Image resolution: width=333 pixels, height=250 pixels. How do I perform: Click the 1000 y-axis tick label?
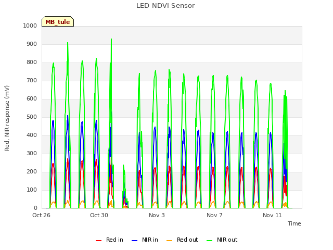click(x=30, y=26)
